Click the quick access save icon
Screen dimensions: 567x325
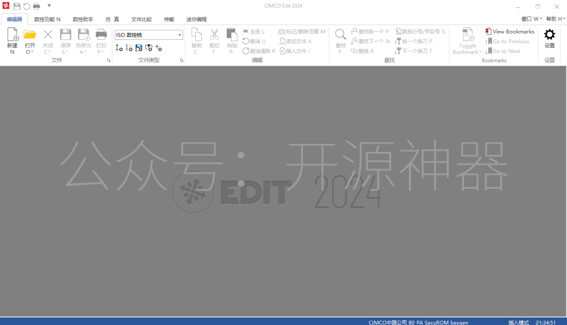17,6
